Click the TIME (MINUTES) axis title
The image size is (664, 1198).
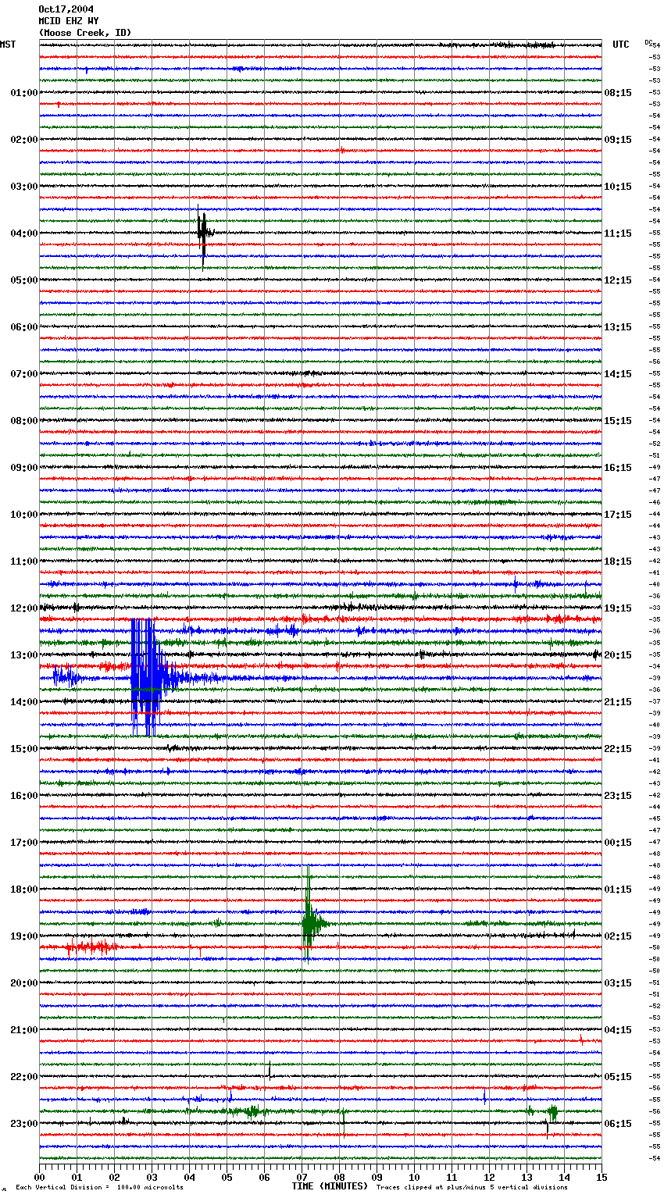pyautogui.click(x=330, y=1186)
